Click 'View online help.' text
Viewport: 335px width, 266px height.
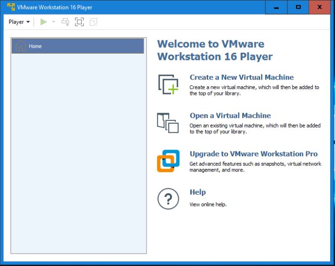click(x=208, y=205)
